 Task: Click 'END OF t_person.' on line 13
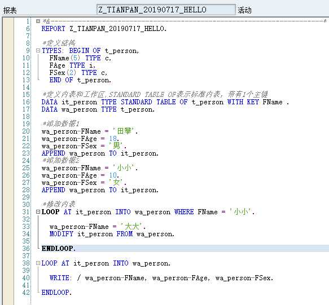(80, 80)
